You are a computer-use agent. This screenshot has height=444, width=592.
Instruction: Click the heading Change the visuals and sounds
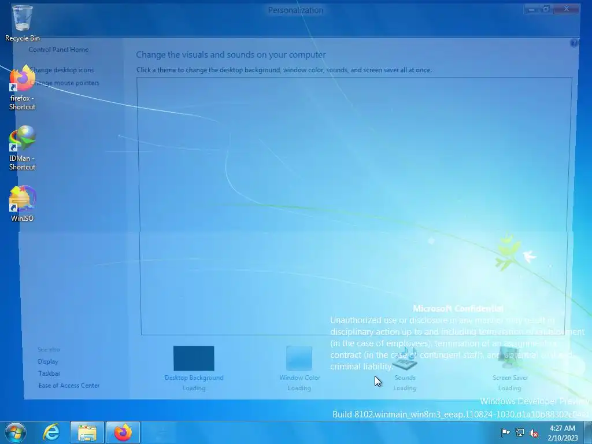pyautogui.click(x=231, y=55)
